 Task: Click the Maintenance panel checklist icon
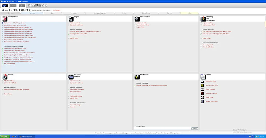click(5, 19)
